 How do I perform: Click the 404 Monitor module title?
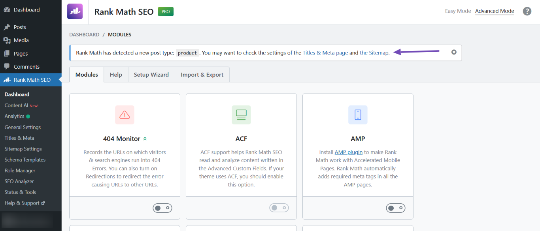pos(122,139)
